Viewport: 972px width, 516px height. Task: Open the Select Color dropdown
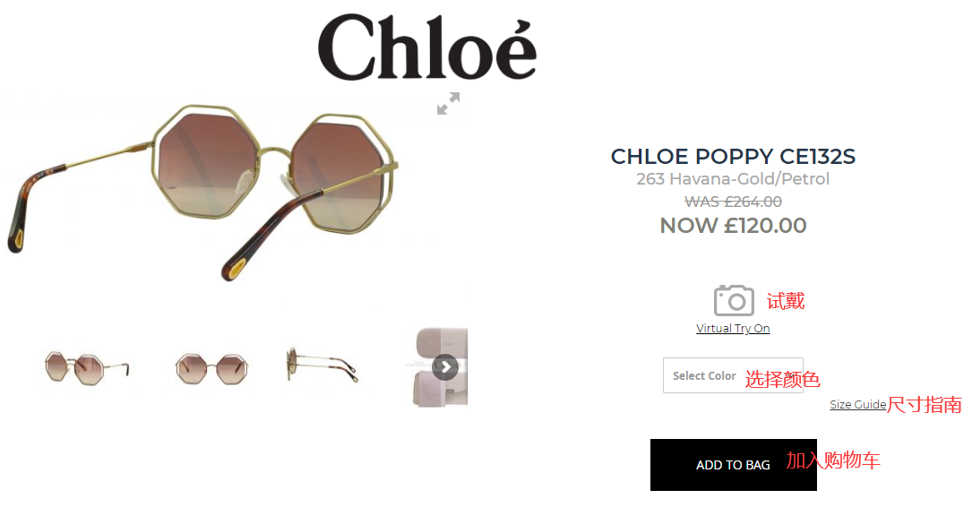[x=733, y=375]
